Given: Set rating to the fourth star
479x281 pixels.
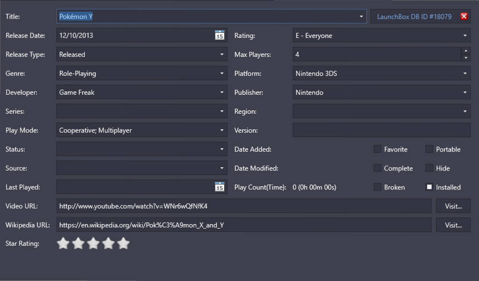Looking at the screenshot, I should 108,244.
